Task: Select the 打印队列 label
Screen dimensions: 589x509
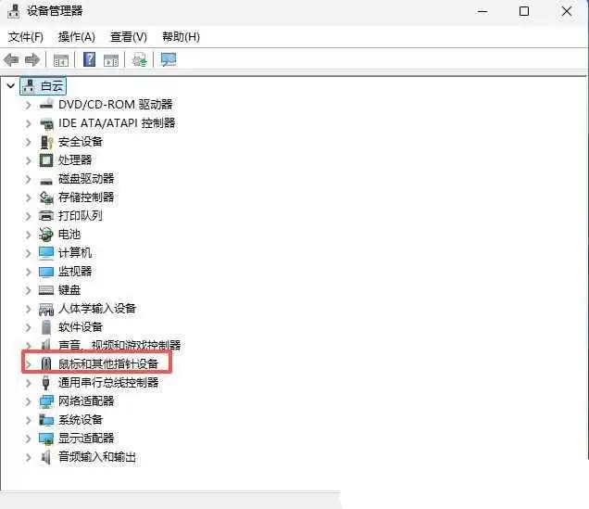Action: pyautogui.click(x=81, y=216)
